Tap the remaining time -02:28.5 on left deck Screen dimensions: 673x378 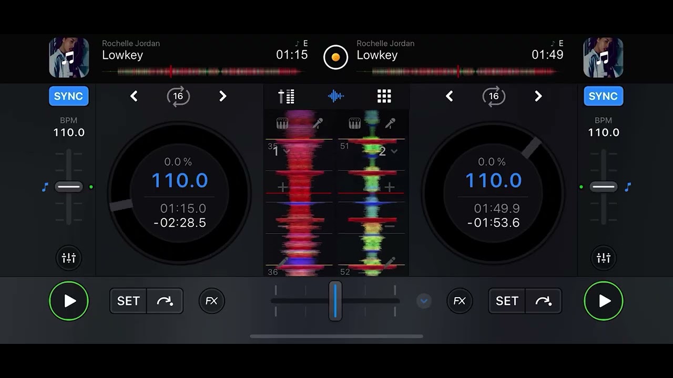pos(180,223)
